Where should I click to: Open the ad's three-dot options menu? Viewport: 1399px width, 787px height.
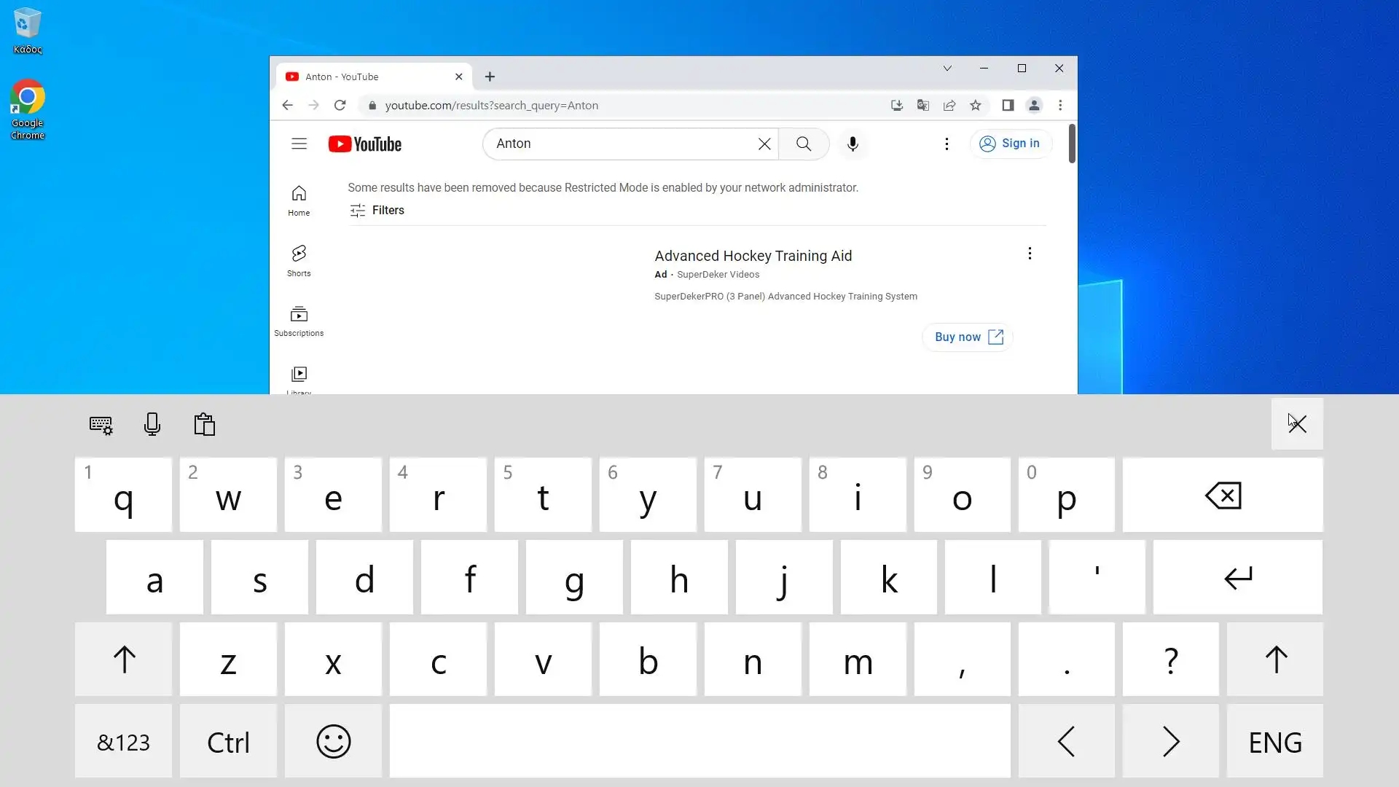pos(1030,254)
